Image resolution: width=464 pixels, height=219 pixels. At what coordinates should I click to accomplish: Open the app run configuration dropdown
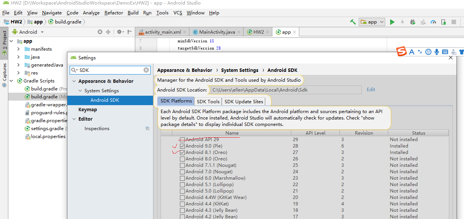tap(372, 22)
